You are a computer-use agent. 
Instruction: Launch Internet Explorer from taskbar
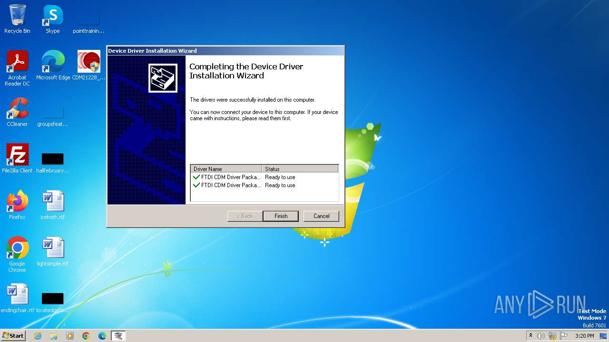(38, 336)
